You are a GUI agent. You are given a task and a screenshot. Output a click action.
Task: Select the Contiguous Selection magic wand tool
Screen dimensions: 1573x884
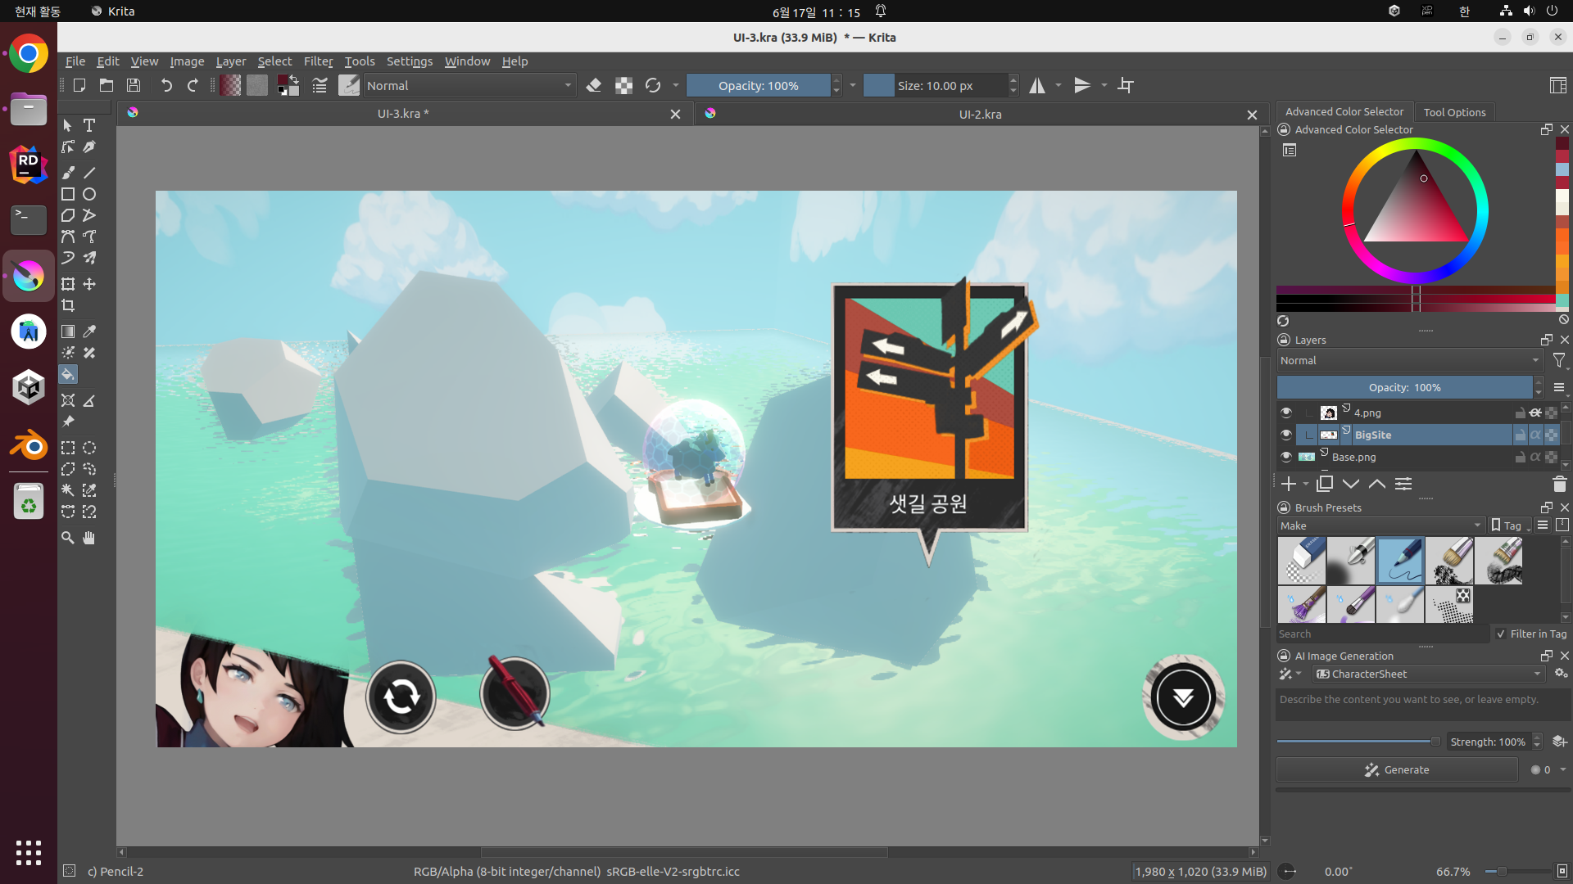coord(68,490)
